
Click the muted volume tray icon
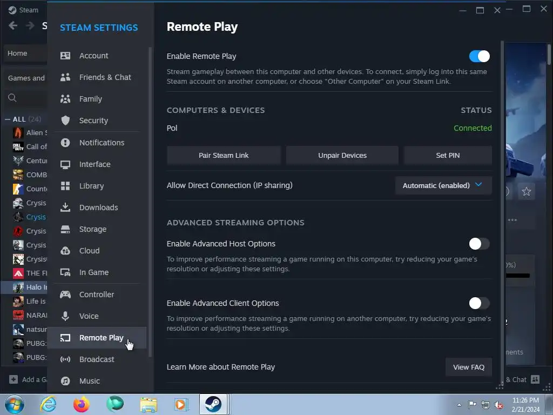pyautogui.click(x=498, y=405)
